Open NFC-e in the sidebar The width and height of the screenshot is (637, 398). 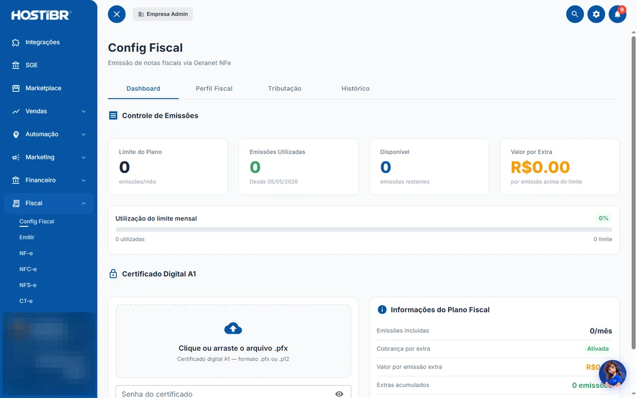point(28,269)
